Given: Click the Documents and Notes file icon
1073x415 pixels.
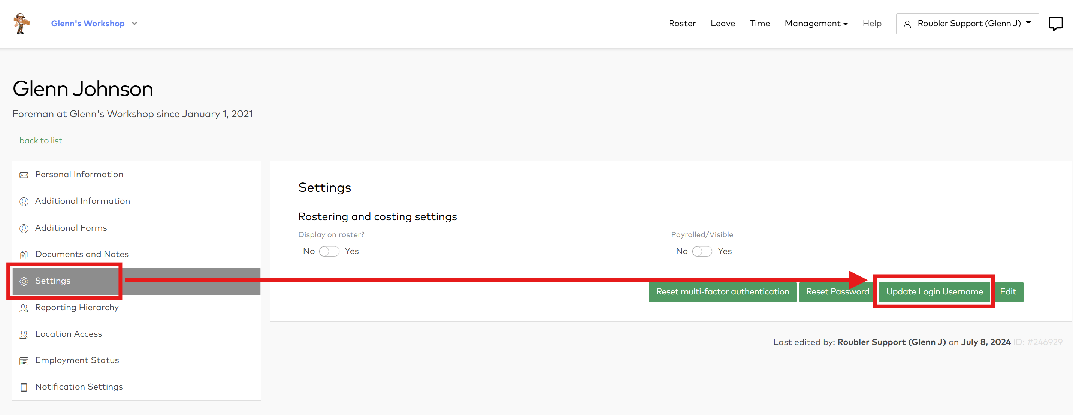Looking at the screenshot, I should (24, 255).
